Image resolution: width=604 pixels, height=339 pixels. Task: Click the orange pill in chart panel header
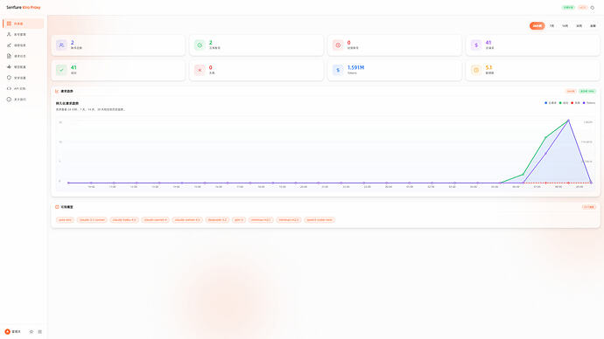tap(571, 91)
